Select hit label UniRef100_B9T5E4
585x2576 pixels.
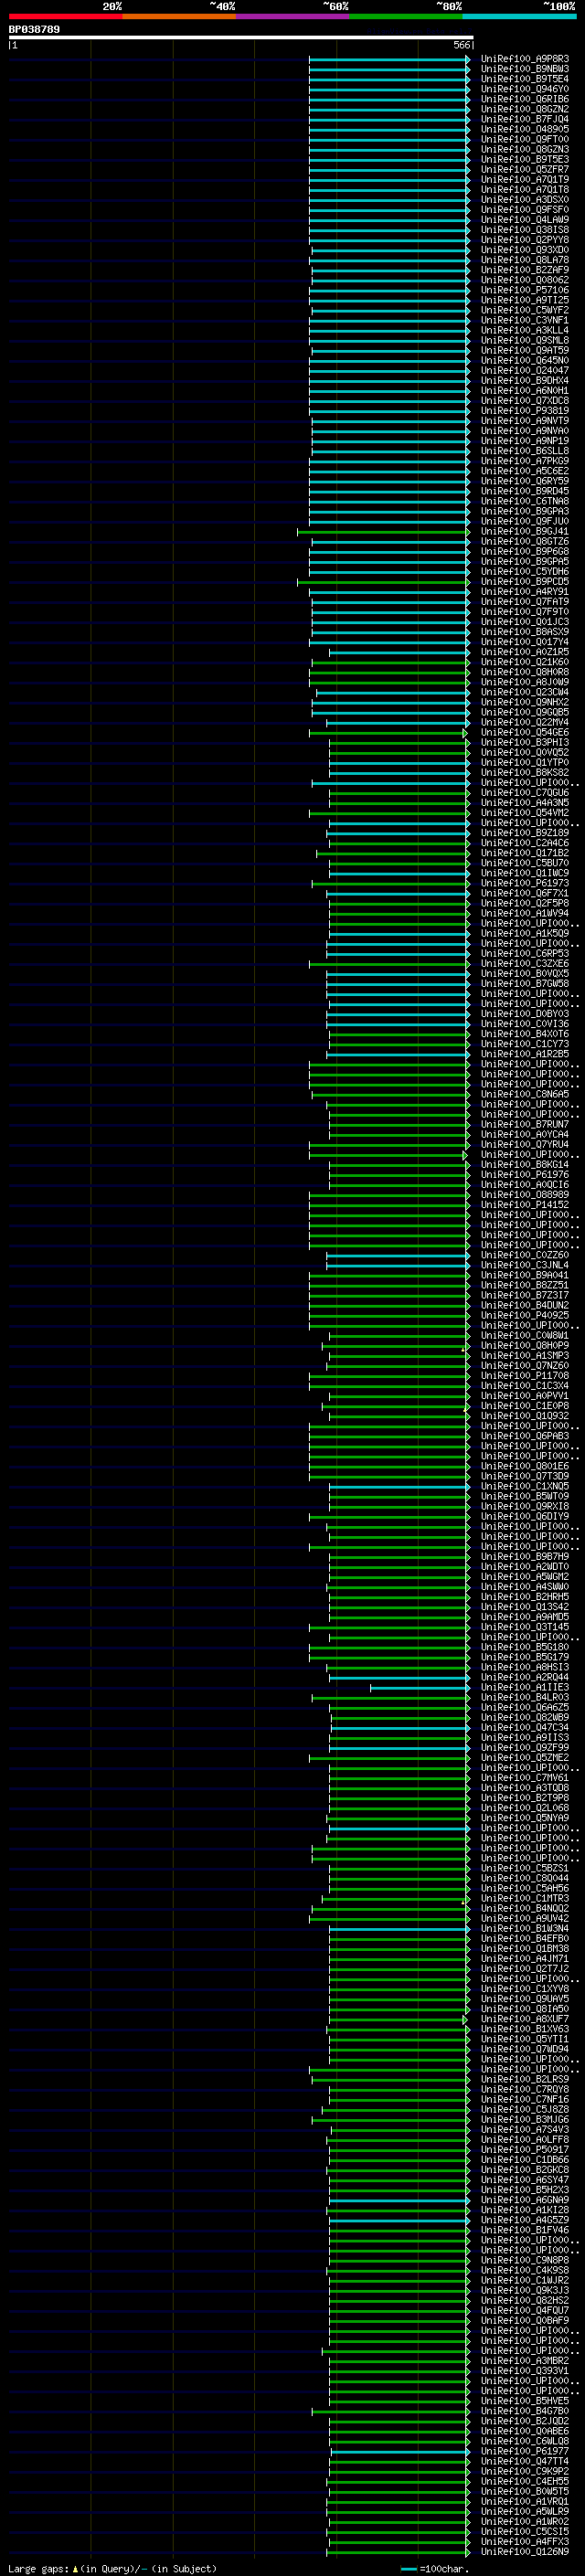(524, 80)
